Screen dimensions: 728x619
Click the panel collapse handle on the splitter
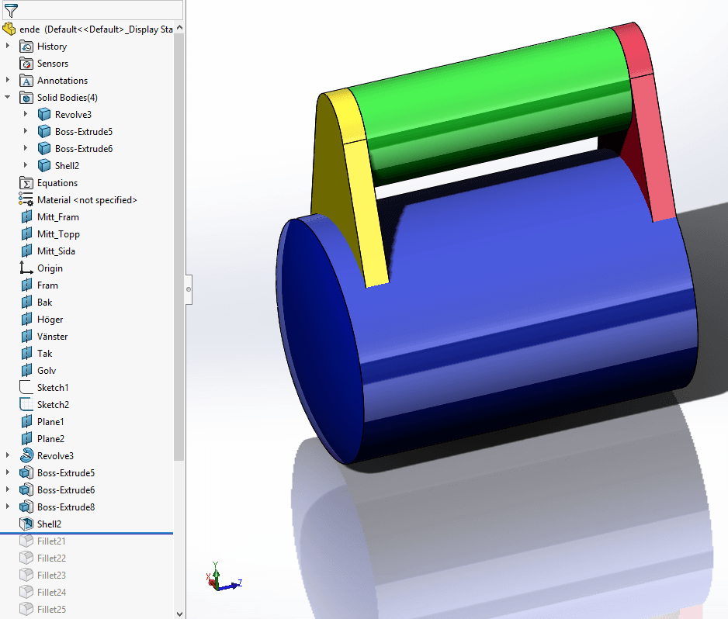point(188,289)
